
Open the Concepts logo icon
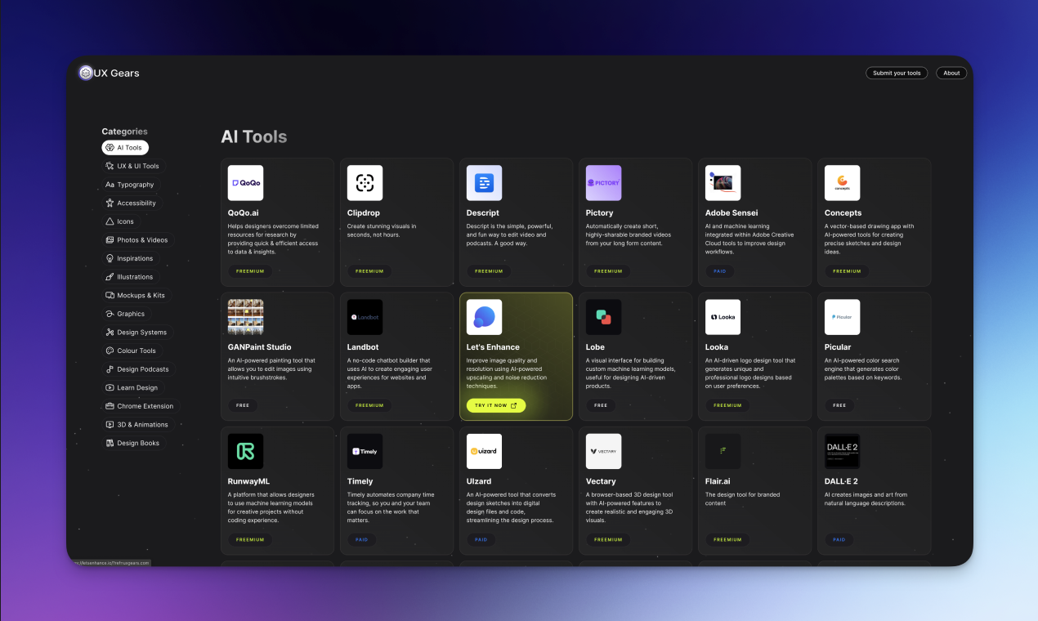(842, 183)
